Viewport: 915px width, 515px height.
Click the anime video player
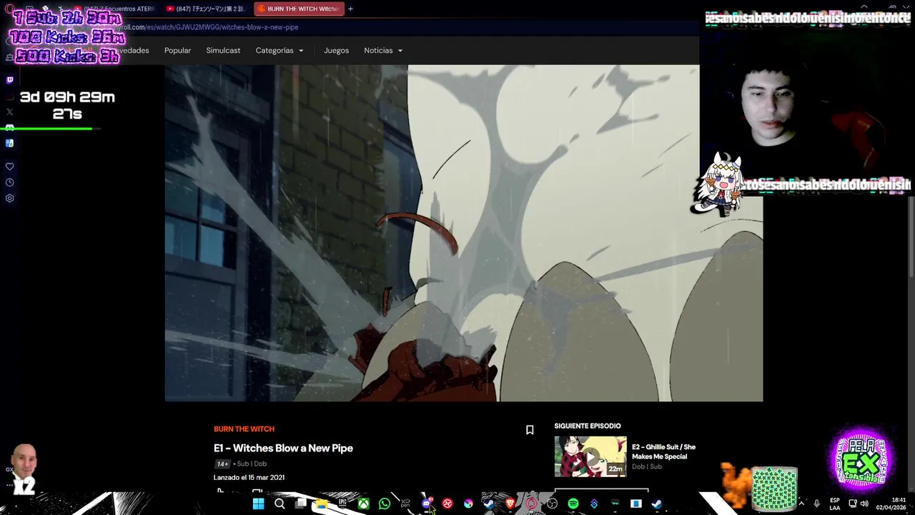tap(464, 233)
